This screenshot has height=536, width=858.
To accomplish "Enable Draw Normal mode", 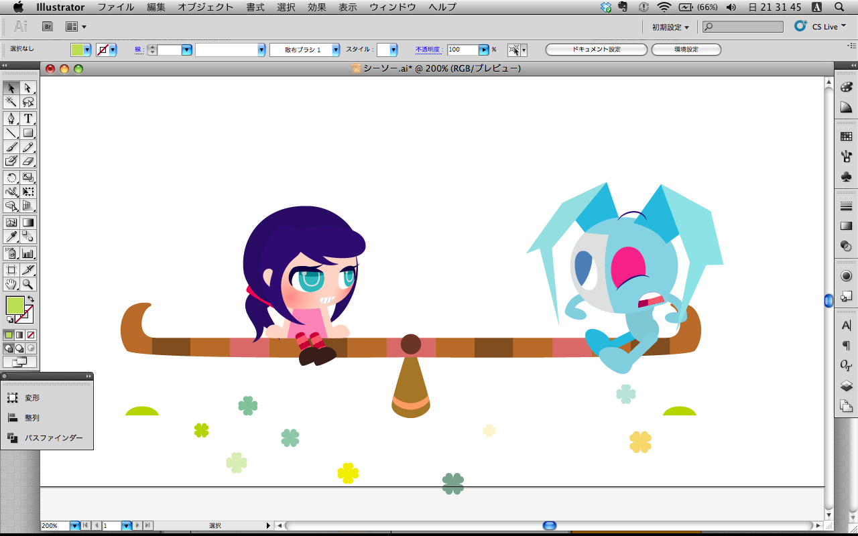I will (x=9, y=348).
